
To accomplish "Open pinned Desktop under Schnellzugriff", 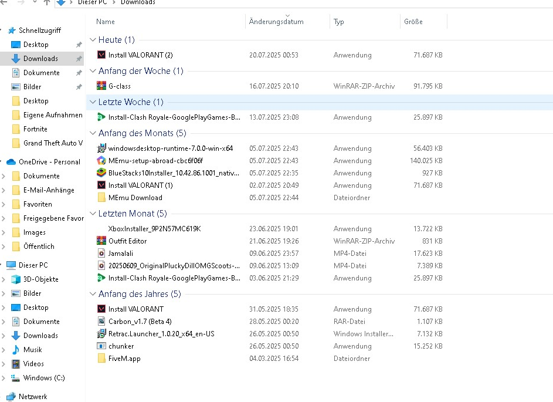I will [36, 45].
